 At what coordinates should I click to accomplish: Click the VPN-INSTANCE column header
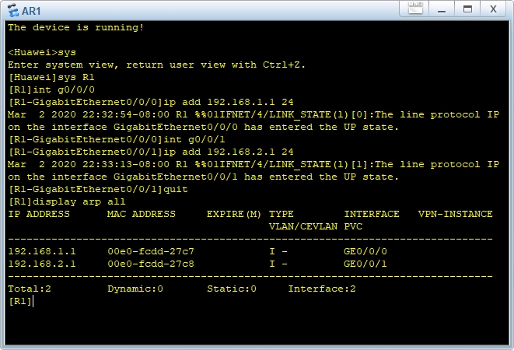pos(455,214)
